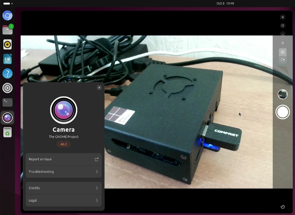
Task: Switch to photo capture mode
Action: point(283,52)
